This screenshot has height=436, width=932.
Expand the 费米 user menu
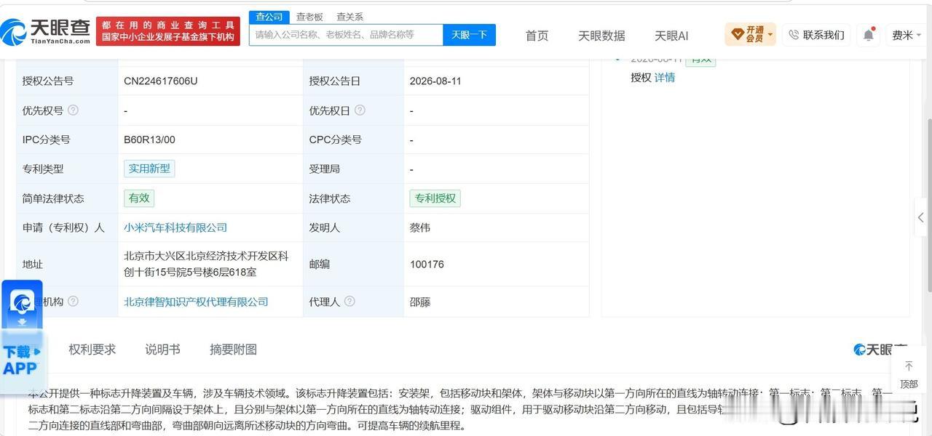click(907, 35)
